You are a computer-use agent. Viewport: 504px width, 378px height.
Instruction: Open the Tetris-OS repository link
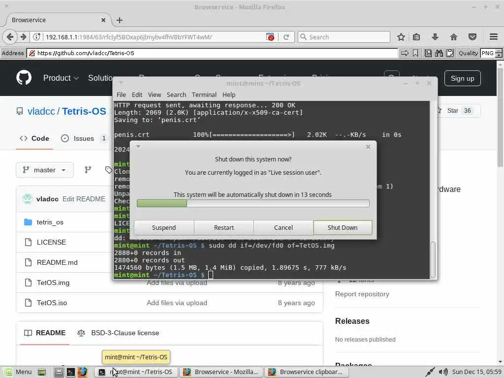pos(84,111)
